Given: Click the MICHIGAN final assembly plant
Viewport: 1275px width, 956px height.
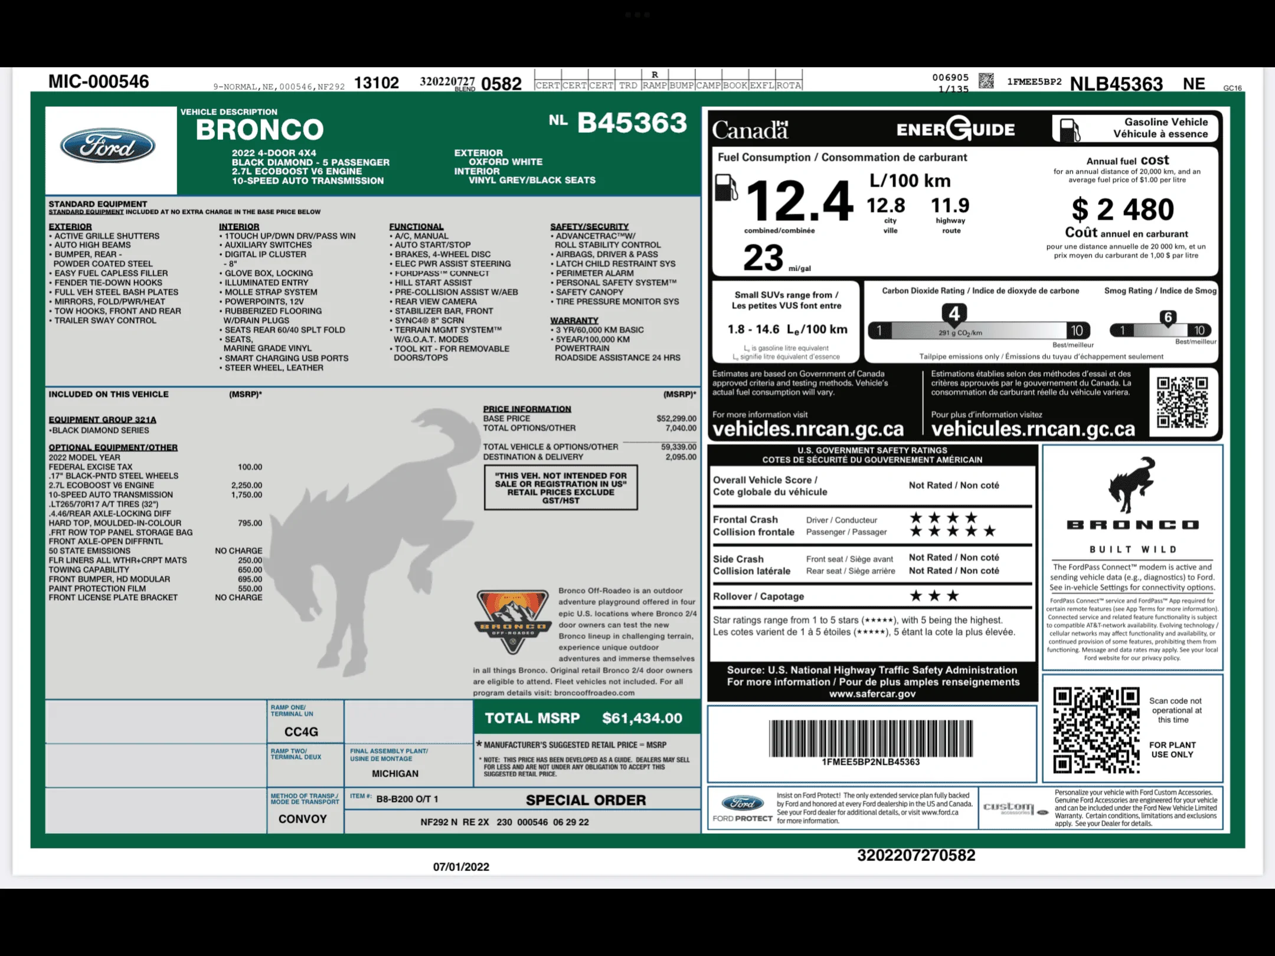Looking at the screenshot, I should pos(395,774).
